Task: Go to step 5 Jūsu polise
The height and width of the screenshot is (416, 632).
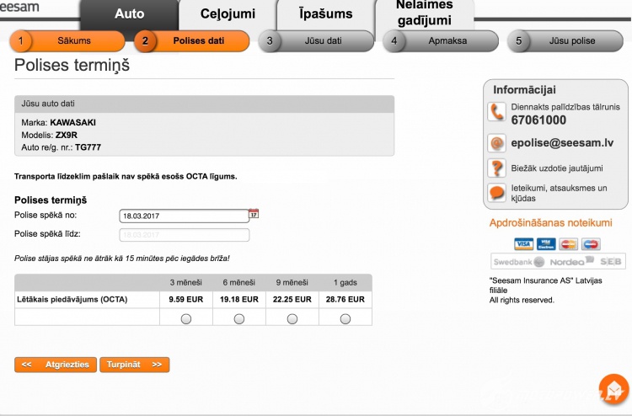Action: click(x=565, y=40)
